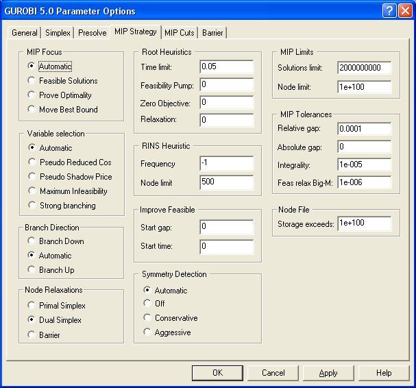
Task: Open Help from the bottom button
Action: pos(384,373)
